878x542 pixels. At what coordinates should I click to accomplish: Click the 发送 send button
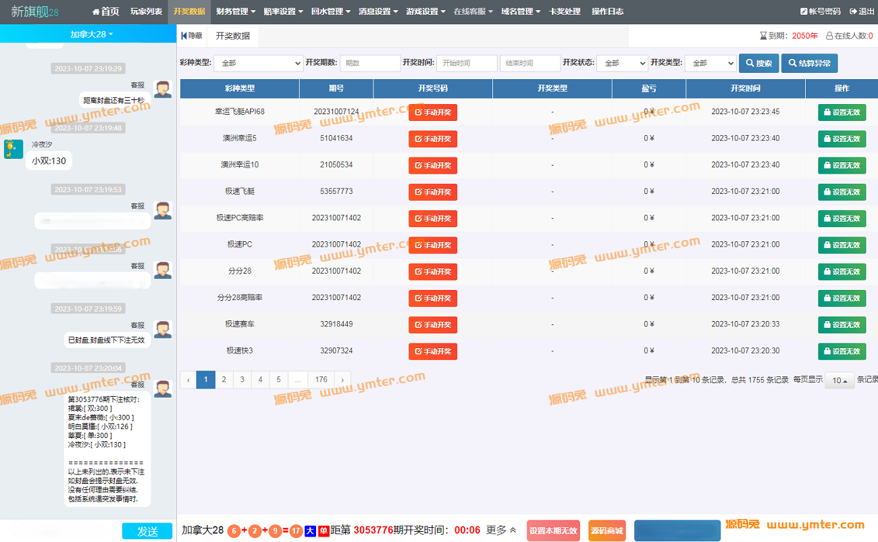coord(147,531)
